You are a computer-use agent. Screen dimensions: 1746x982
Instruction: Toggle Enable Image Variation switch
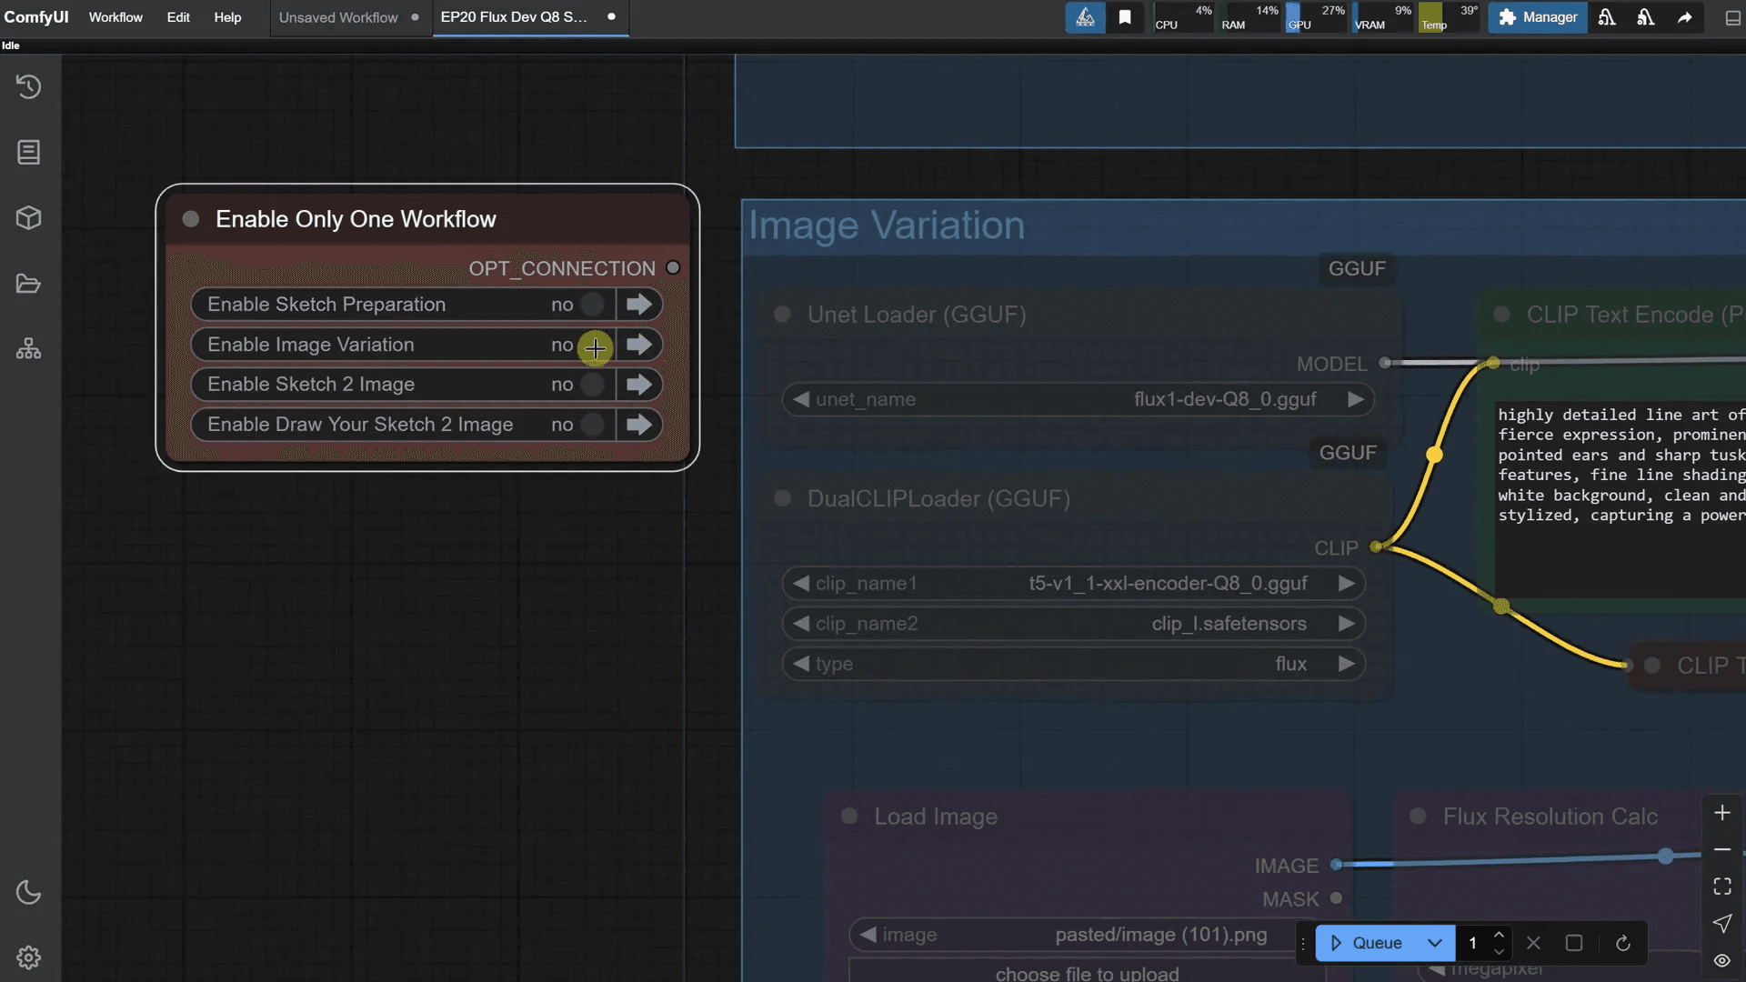point(592,345)
